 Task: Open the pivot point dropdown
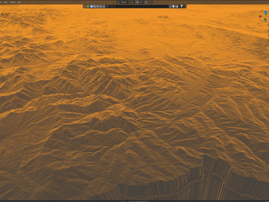click(132, 2)
